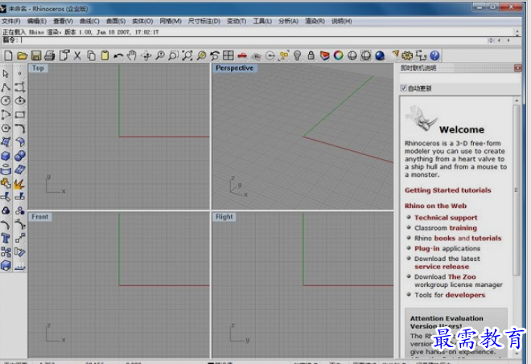Select the Polyline tool in side toolbar
This screenshot has height=364, width=531.
coord(6,88)
